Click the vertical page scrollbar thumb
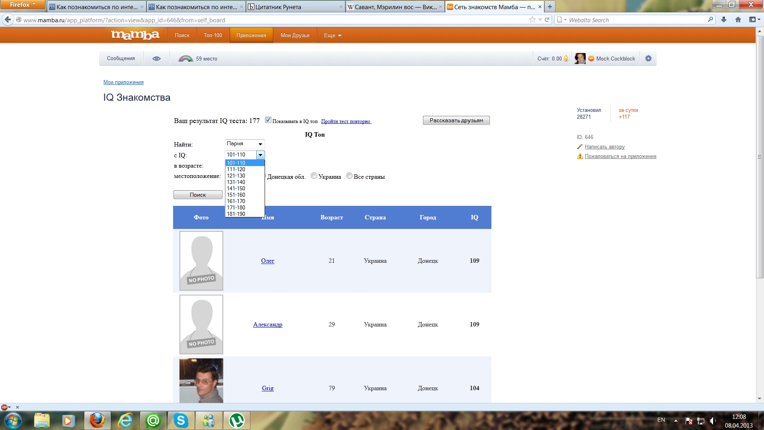The height and width of the screenshot is (430, 764). pyautogui.click(x=760, y=157)
